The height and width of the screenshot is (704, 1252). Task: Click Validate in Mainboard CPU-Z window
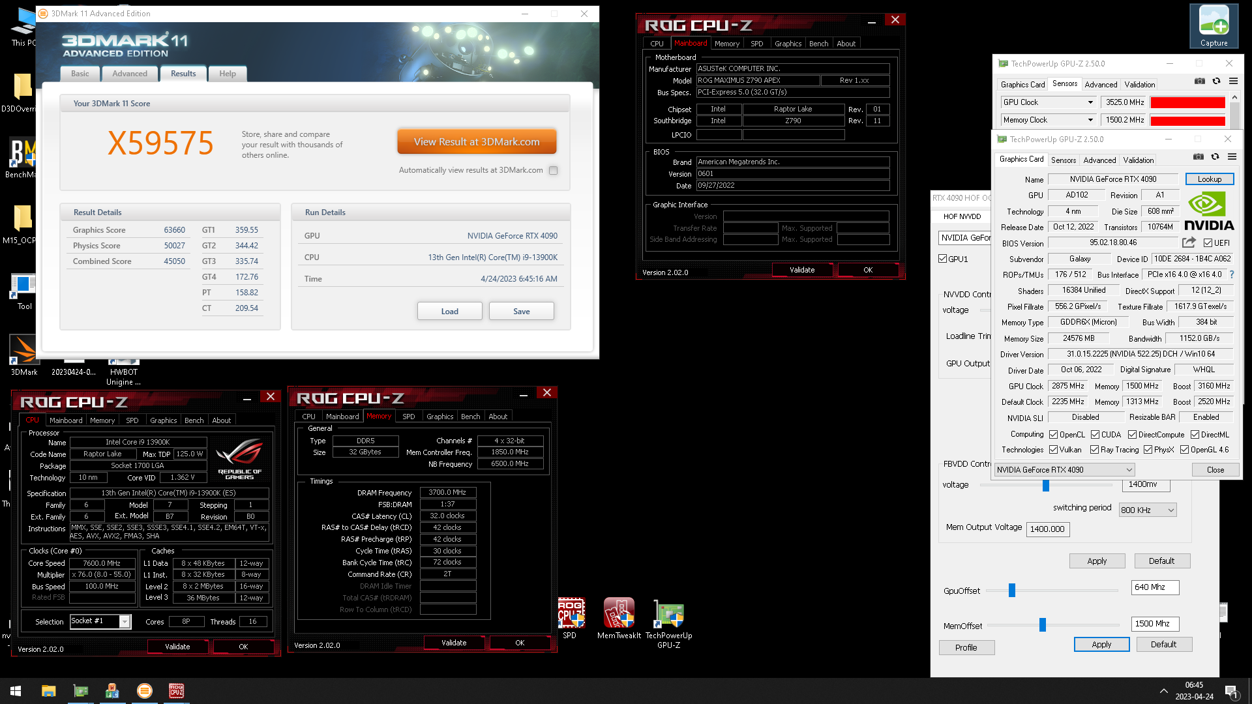click(x=802, y=270)
